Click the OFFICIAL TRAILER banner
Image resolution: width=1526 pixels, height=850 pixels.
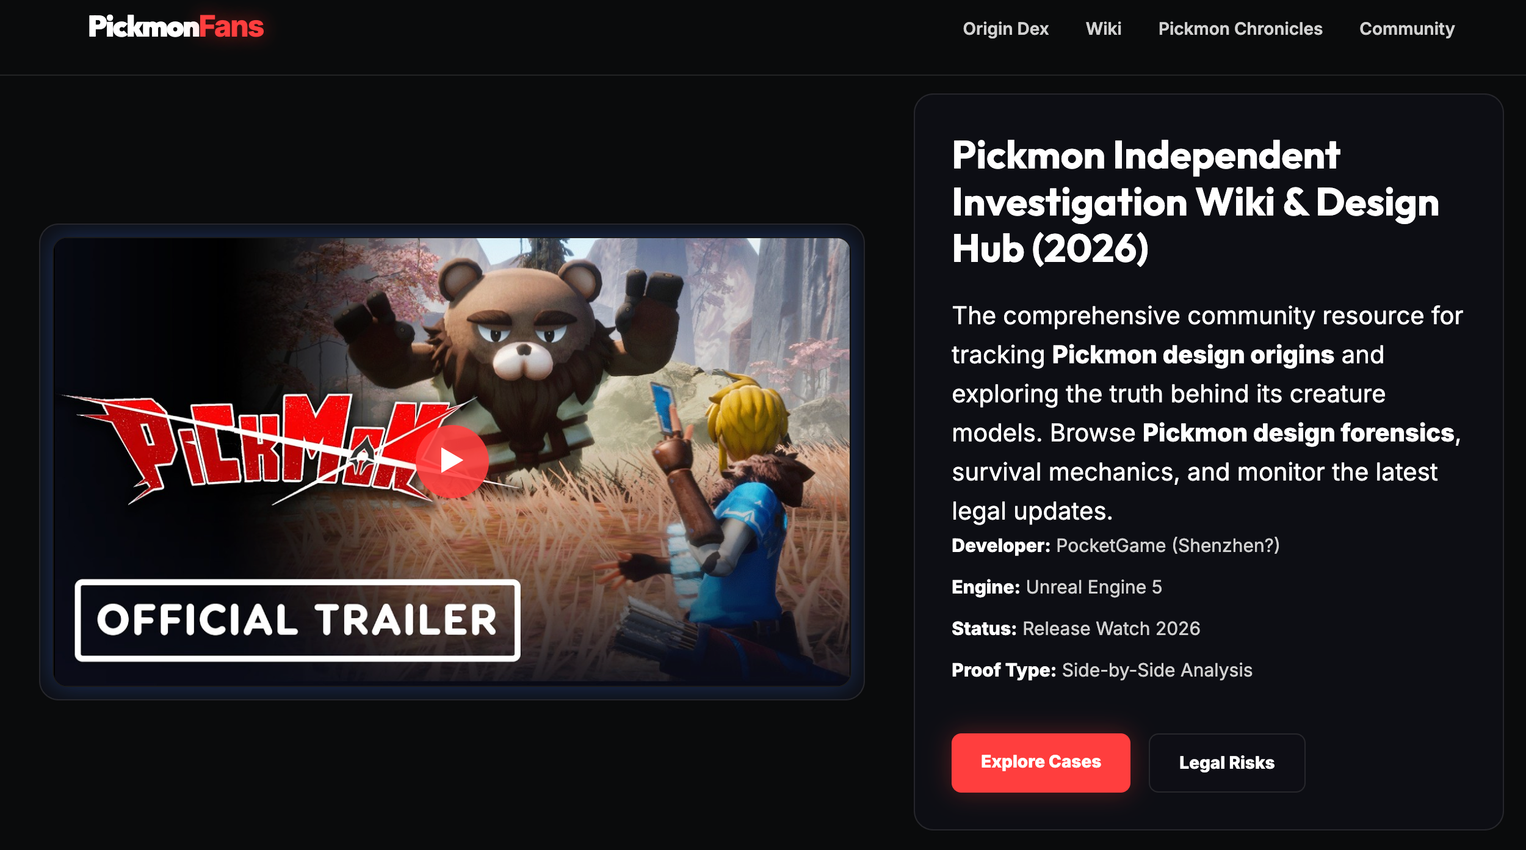[297, 620]
